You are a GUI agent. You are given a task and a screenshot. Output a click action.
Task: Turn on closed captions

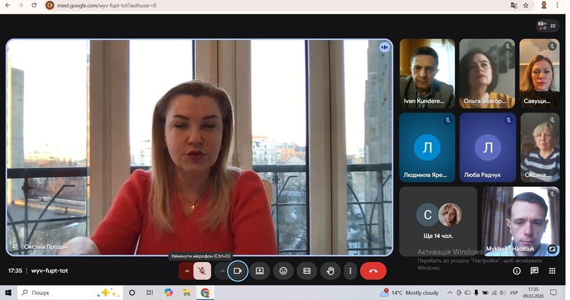tap(307, 271)
